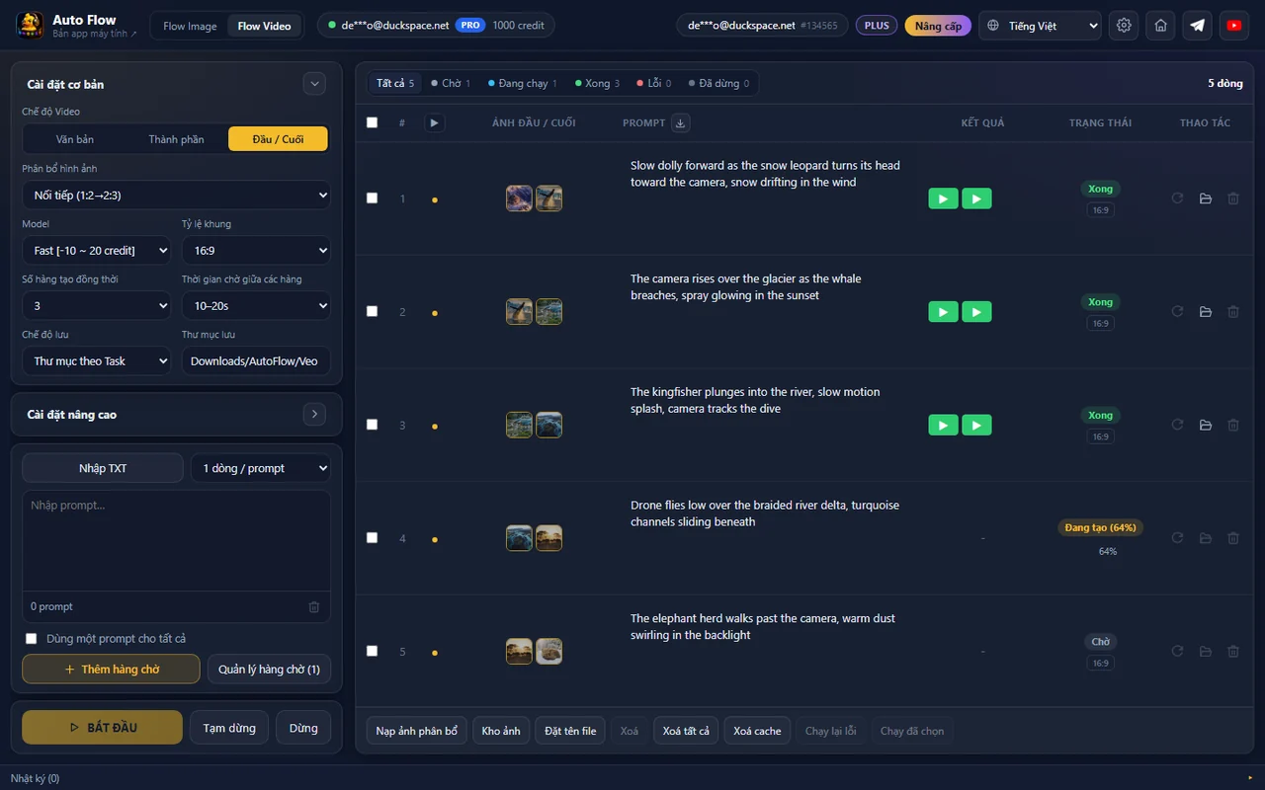Retry the kingfisher row with refresh icon
Image resolution: width=1265 pixels, height=790 pixels.
pyautogui.click(x=1177, y=425)
